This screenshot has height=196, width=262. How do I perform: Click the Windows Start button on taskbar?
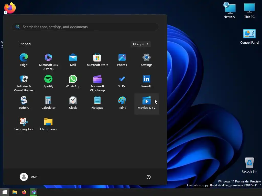(5, 192)
